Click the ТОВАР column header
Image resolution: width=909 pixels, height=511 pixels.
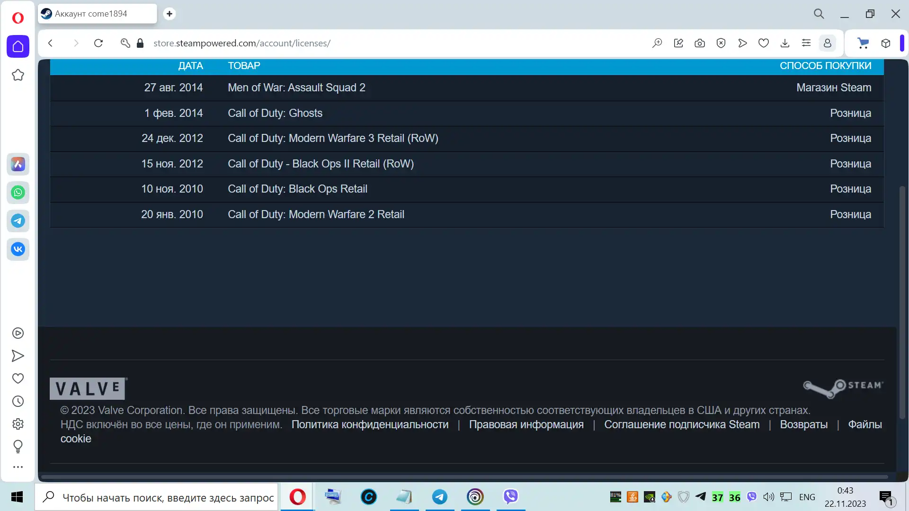coord(244,66)
